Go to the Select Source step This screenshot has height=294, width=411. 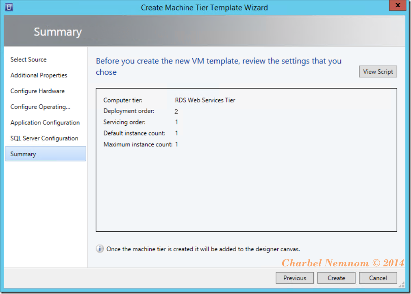point(28,59)
